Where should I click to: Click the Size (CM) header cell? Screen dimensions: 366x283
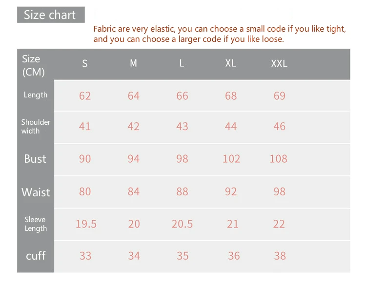[33, 65]
